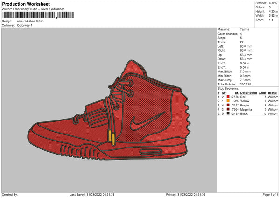Screen dimensions: 280x198
Task: Pick the Purple thread color swatch
Action: pos(228,105)
